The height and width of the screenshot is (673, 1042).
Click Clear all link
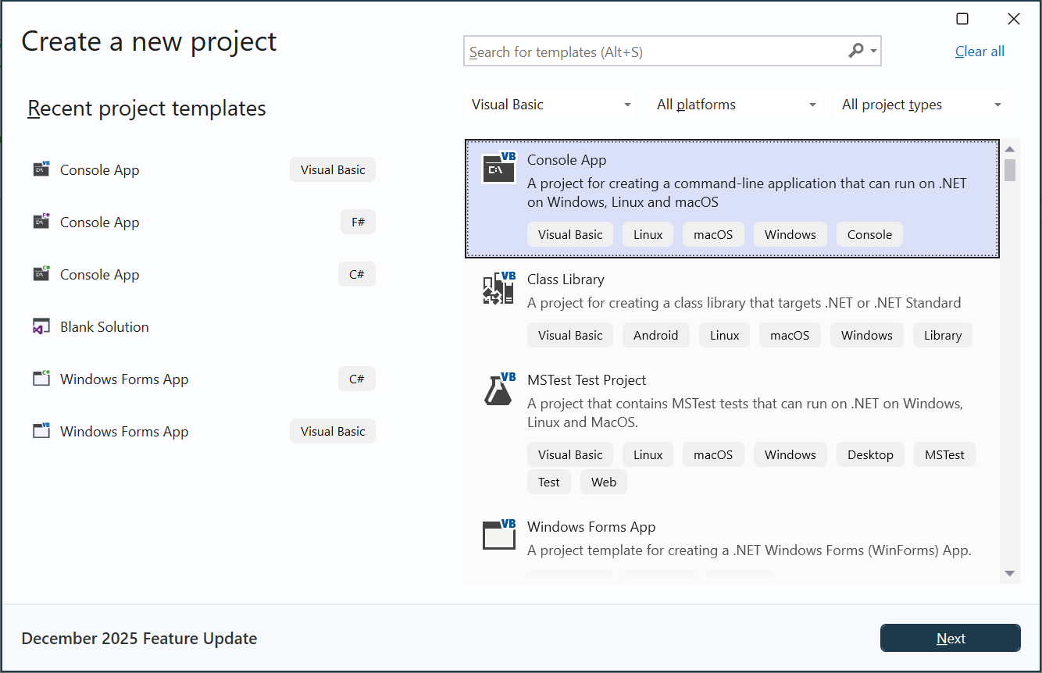pyautogui.click(x=980, y=52)
